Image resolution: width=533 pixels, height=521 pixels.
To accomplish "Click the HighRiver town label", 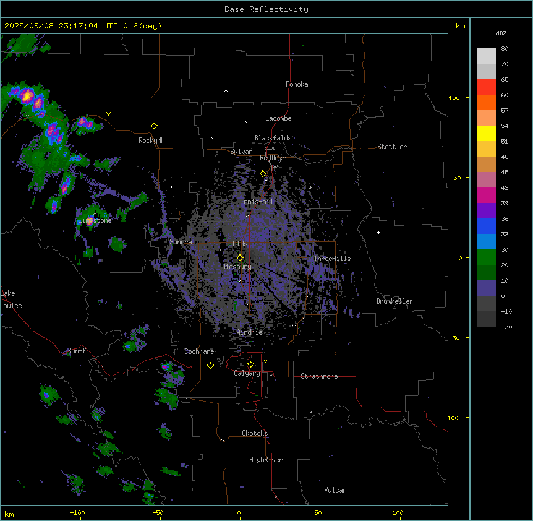I will (x=266, y=460).
